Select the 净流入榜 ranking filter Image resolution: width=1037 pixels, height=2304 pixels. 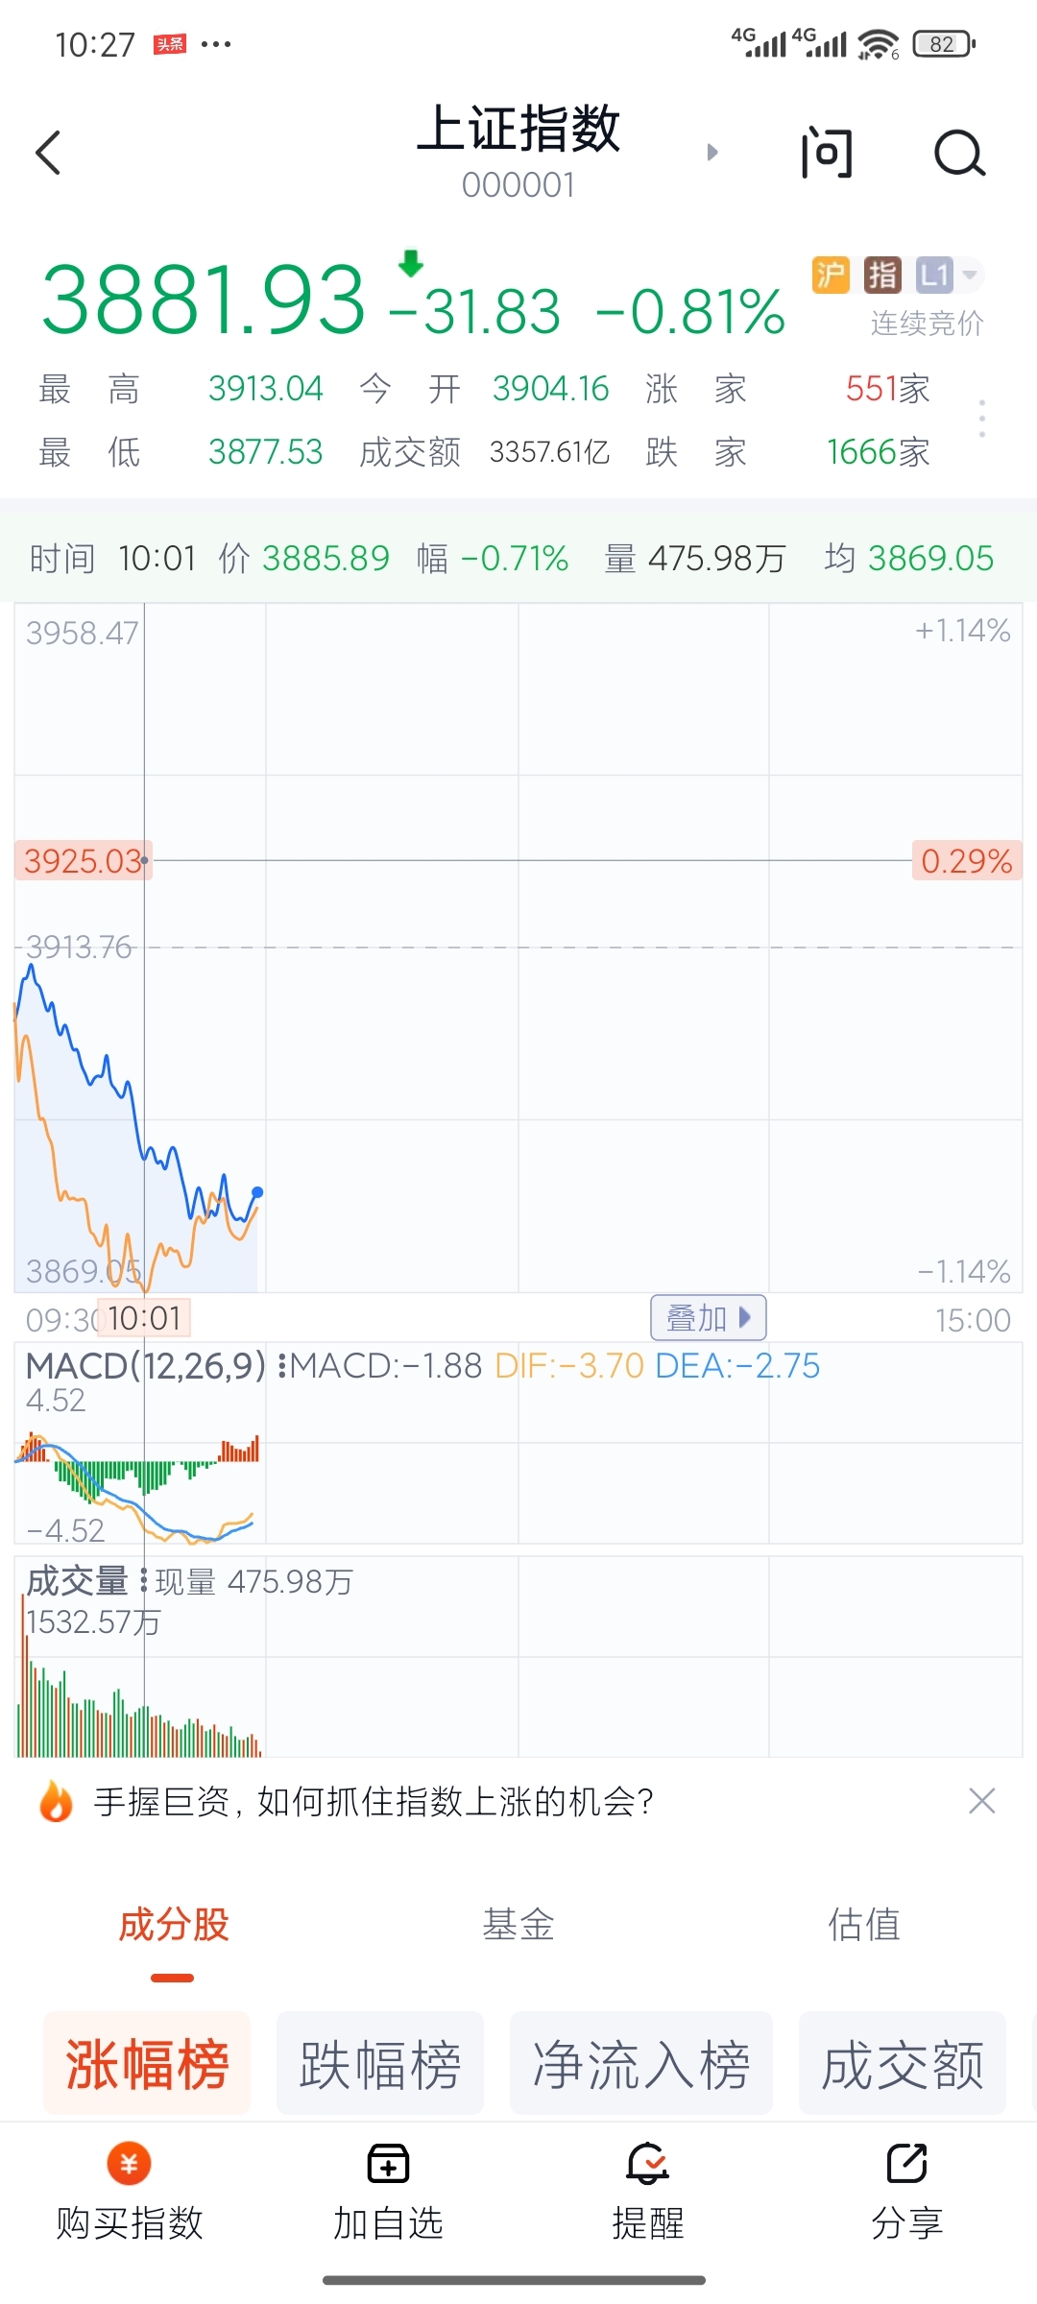tap(640, 2064)
